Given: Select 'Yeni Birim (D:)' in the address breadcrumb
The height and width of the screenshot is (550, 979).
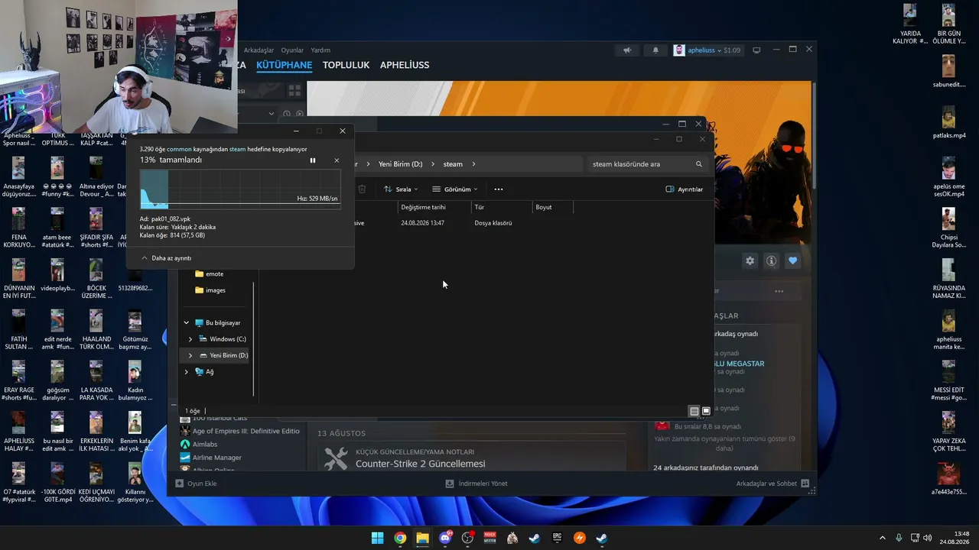Looking at the screenshot, I should click(x=401, y=164).
